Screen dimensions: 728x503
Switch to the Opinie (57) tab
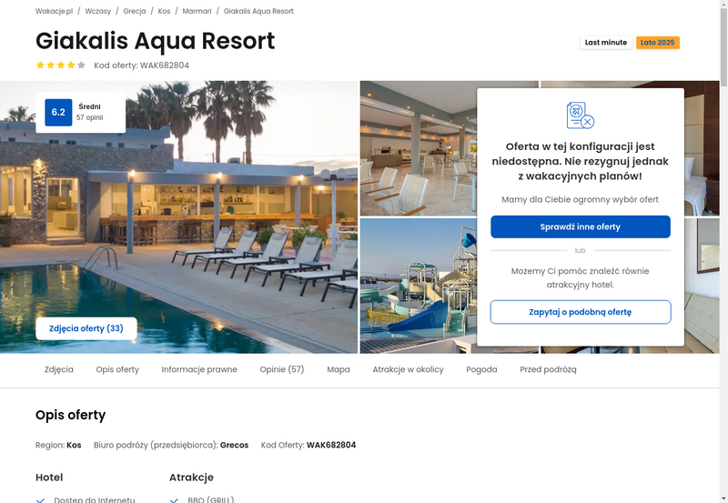(x=282, y=369)
